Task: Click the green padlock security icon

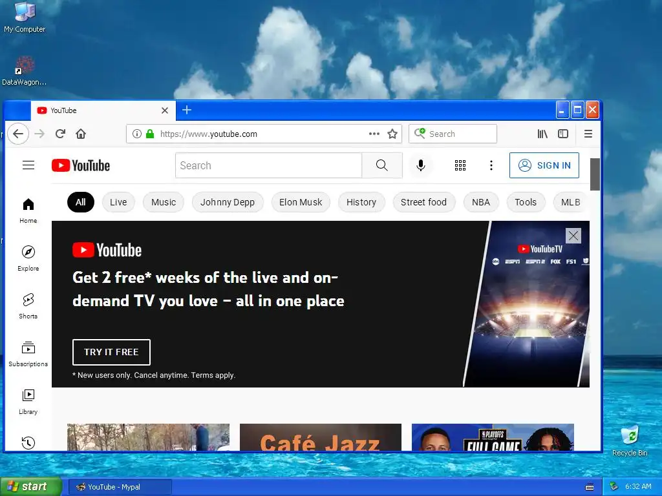Action: click(149, 134)
